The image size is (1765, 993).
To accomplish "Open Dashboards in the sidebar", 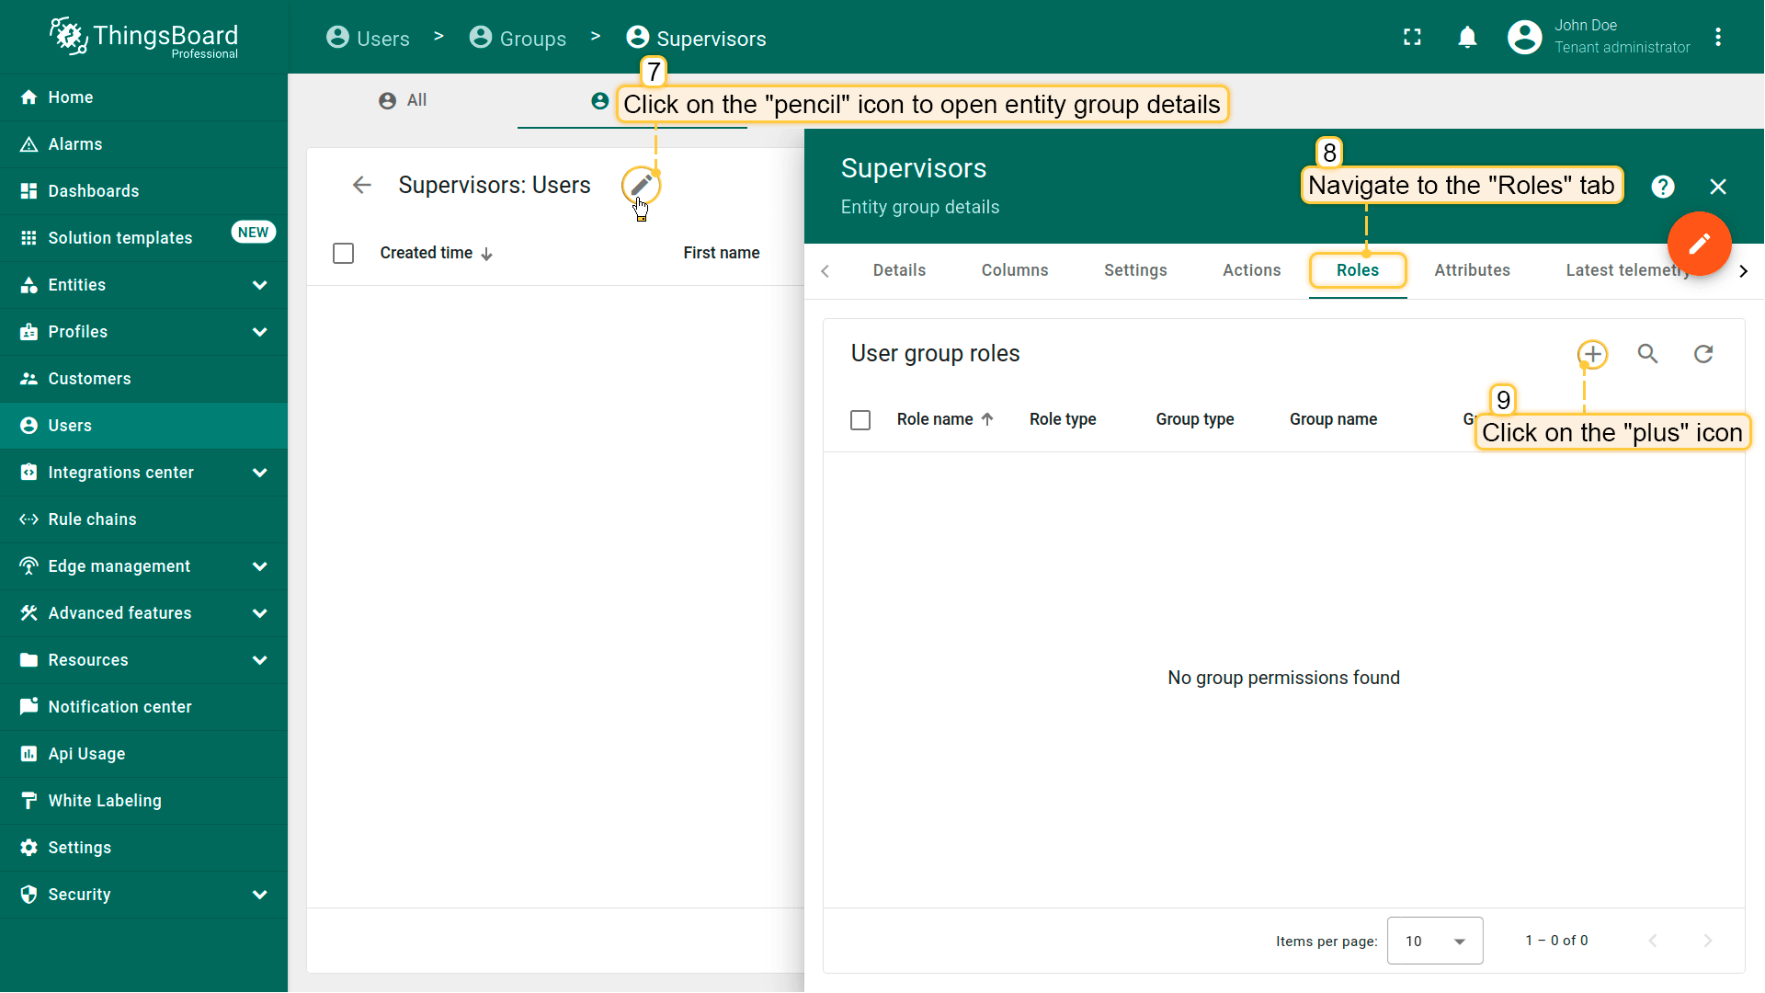I will pyautogui.click(x=94, y=191).
